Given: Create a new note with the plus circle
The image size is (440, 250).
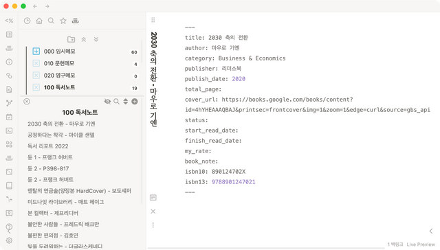Looking at the screenshot, I should (x=135, y=102).
